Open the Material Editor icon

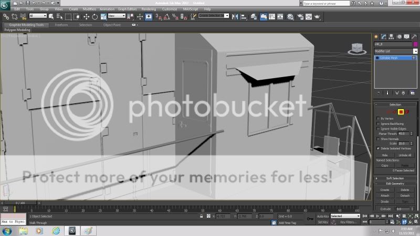[290, 17]
